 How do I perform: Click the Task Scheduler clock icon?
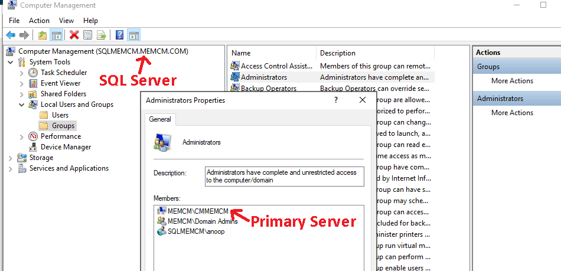33,73
